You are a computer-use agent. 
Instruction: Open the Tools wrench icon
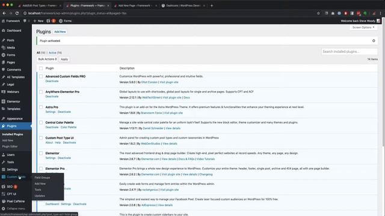click(4, 162)
